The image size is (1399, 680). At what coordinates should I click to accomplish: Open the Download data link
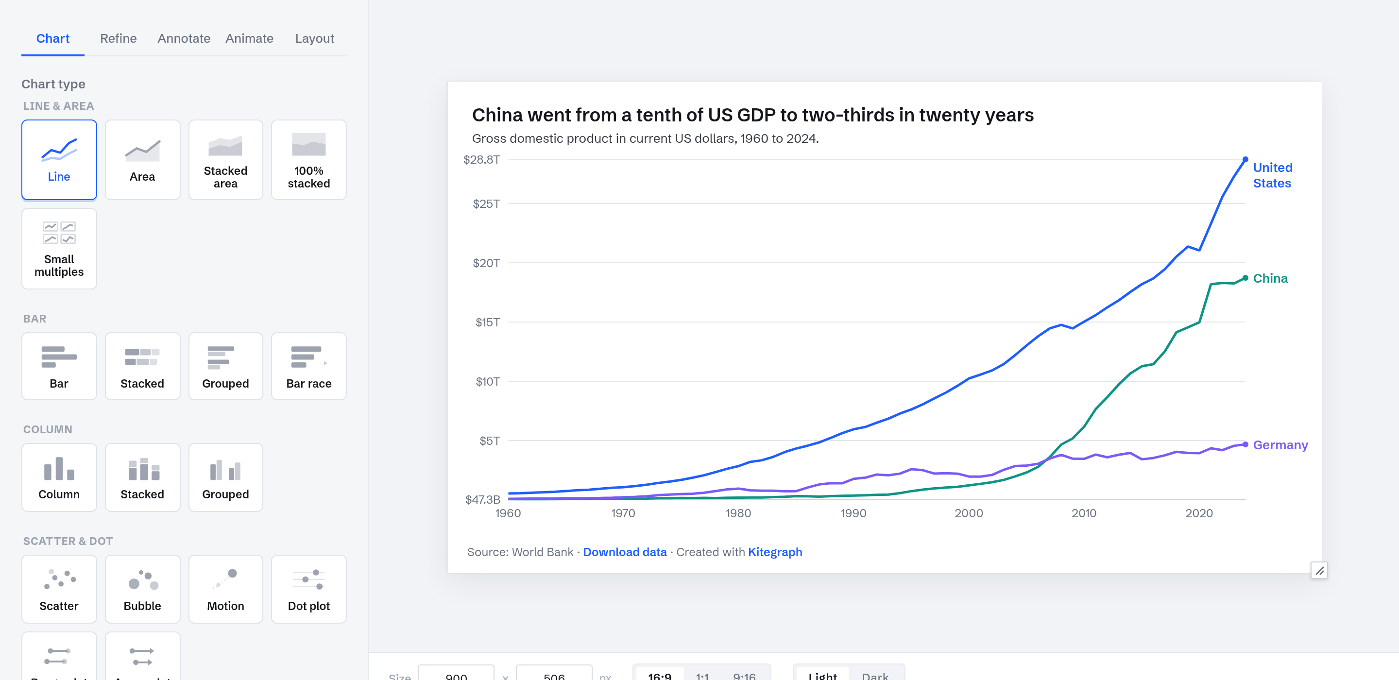[625, 552]
